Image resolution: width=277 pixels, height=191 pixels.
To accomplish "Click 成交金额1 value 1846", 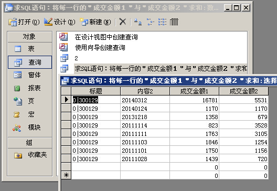I will (194, 142).
